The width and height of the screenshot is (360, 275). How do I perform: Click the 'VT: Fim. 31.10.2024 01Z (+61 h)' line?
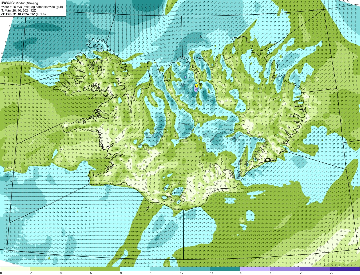click(23, 14)
